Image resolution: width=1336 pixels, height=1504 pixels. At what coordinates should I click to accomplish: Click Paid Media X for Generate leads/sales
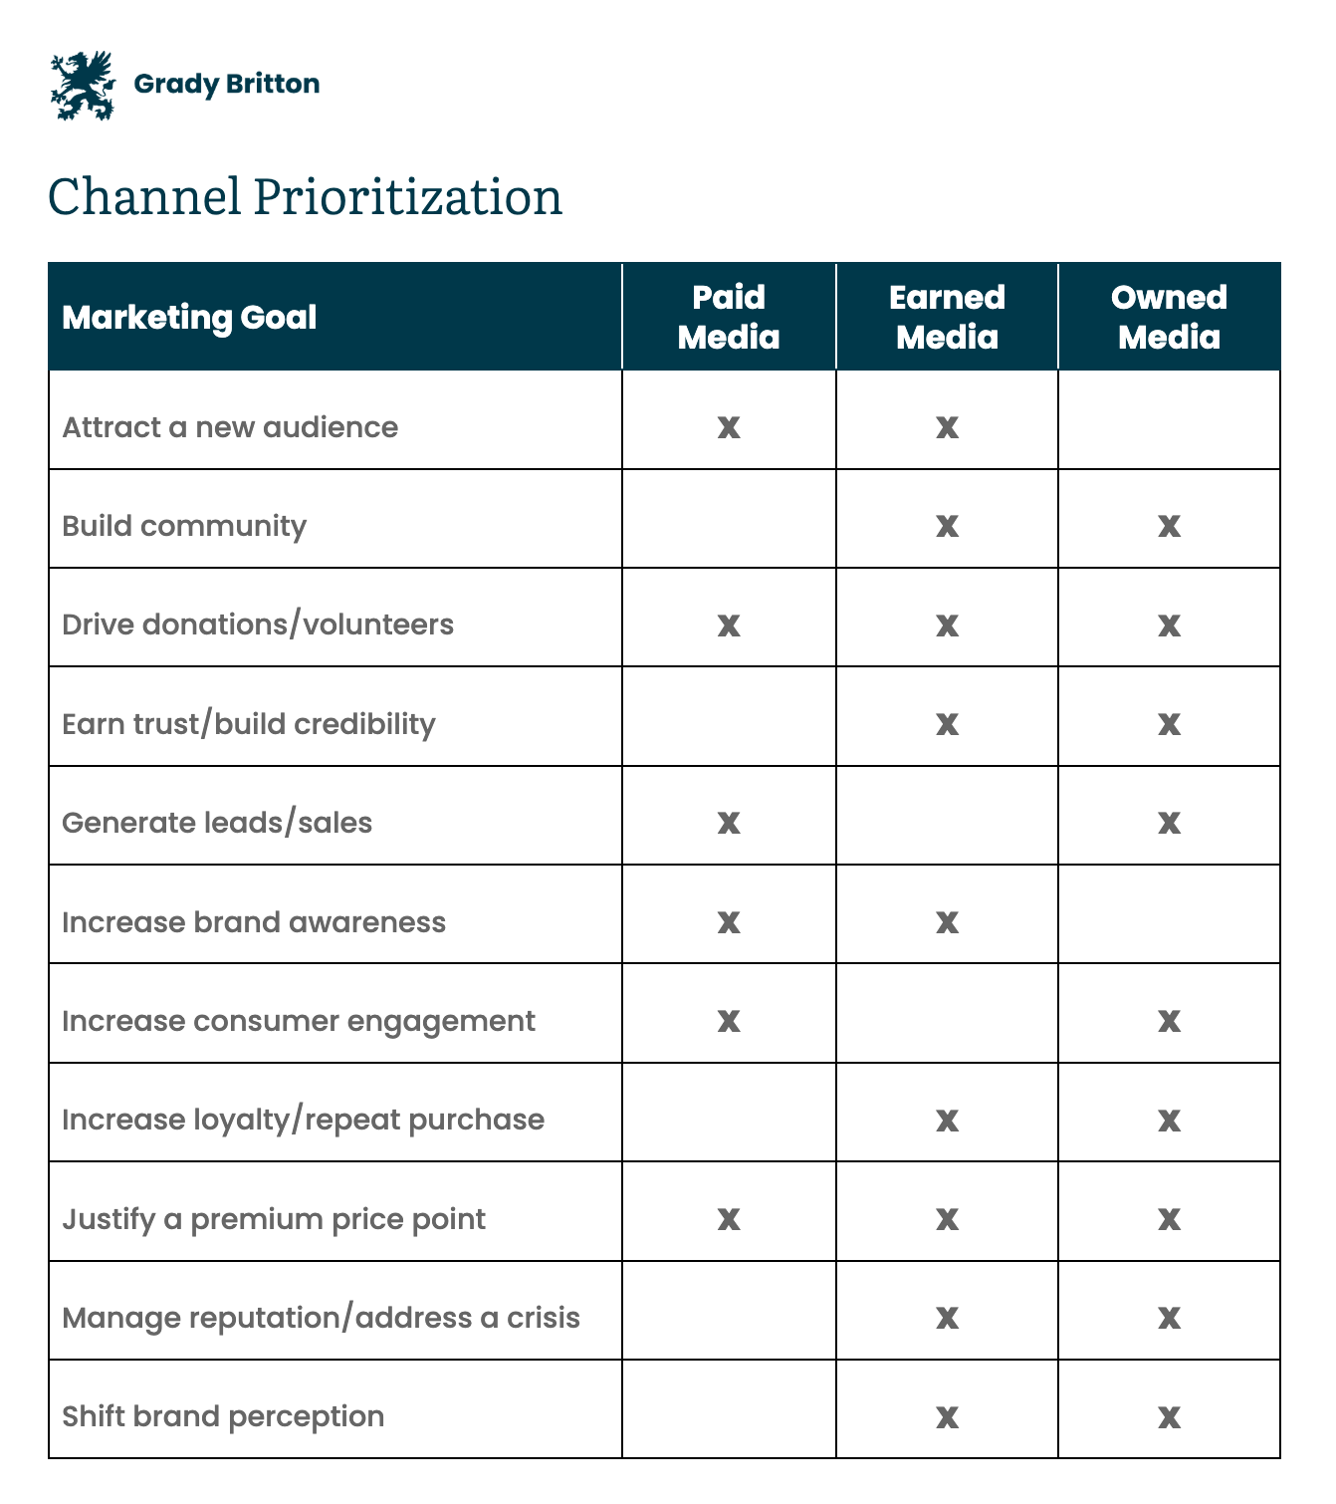729,824
